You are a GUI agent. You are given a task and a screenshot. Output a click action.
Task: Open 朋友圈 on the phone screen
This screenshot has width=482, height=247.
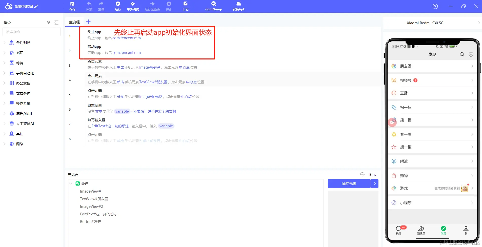point(432,66)
